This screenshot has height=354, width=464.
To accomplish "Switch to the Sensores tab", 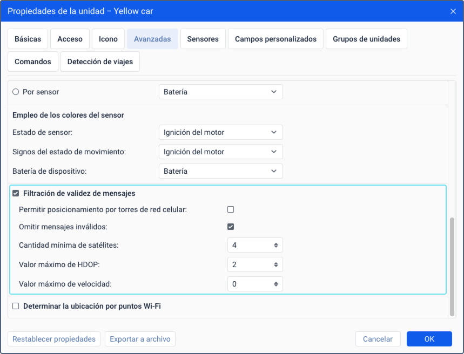I will click(203, 39).
